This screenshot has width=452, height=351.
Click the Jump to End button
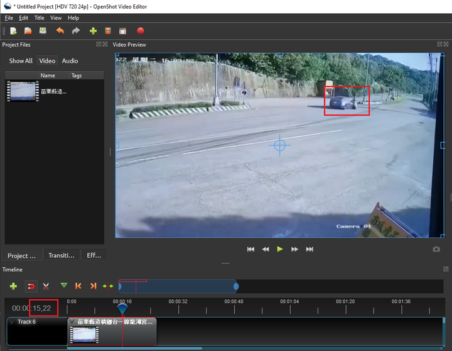click(x=309, y=249)
